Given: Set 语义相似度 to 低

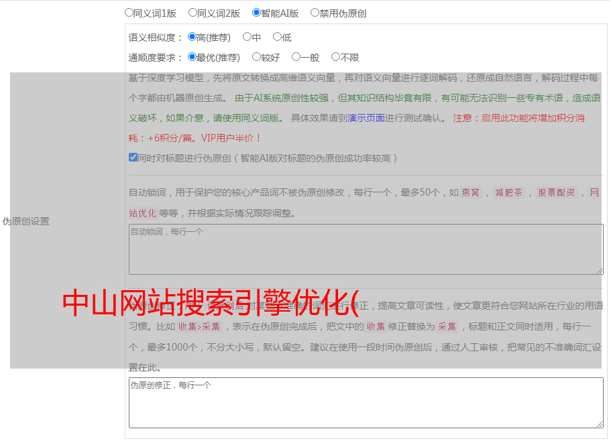Looking at the screenshot, I should [x=277, y=38].
